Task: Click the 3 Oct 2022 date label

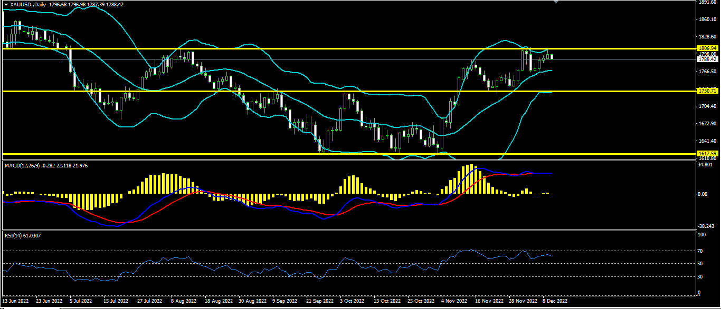Action: pos(352,301)
